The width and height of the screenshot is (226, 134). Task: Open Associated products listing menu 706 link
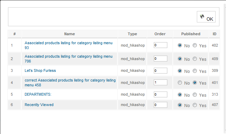[x=68, y=59]
